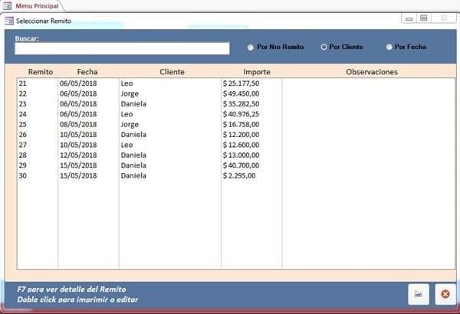Click the Remito column header
The height and width of the screenshot is (314, 460).
pyautogui.click(x=41, y=71)
